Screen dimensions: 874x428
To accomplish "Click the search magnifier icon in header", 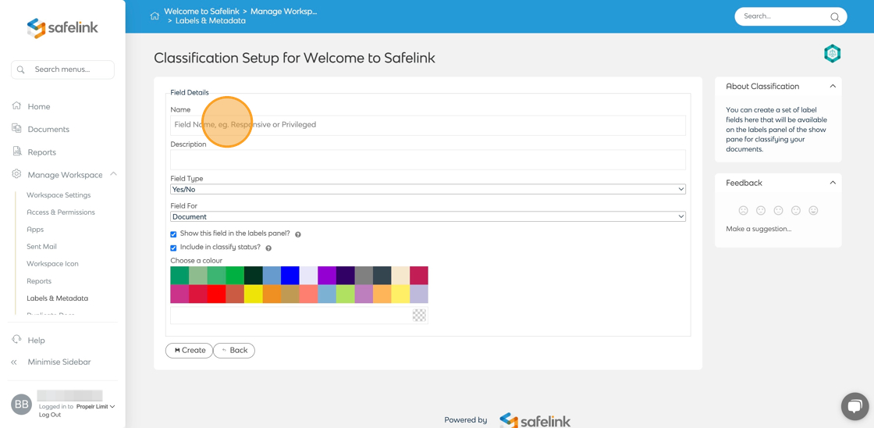I will 835,16.
